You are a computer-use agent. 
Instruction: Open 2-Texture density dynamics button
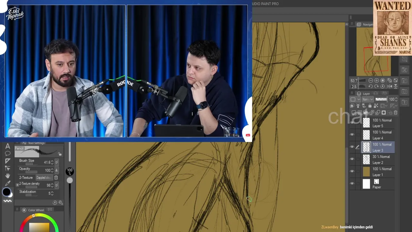57,185
